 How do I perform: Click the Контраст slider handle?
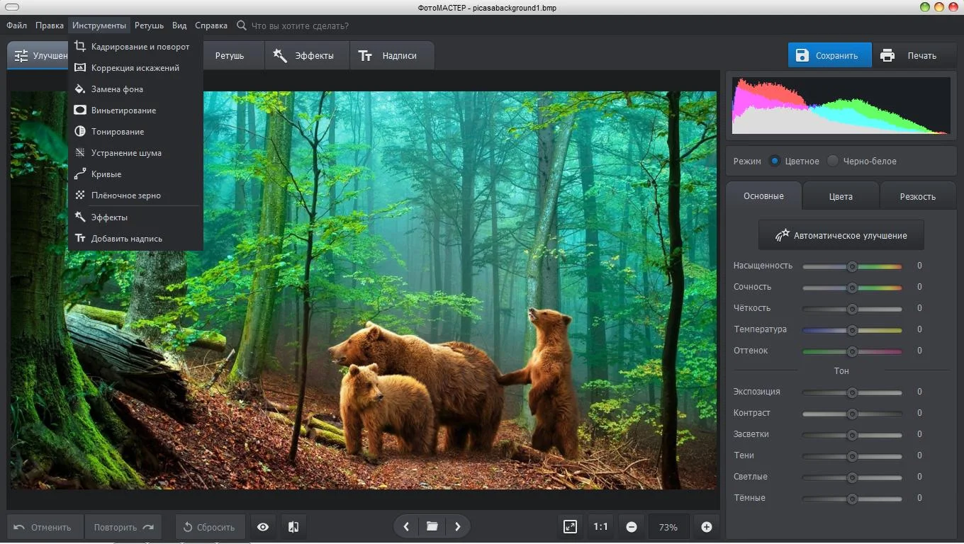(852, 414)
